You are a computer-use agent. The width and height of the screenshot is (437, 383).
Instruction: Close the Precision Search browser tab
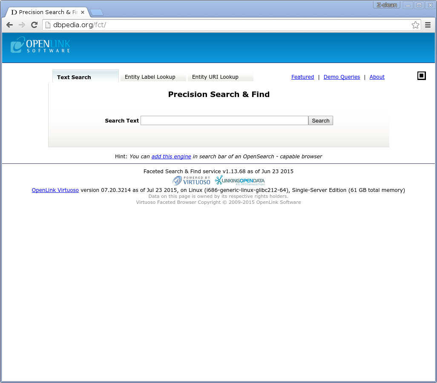pos(83,12)
